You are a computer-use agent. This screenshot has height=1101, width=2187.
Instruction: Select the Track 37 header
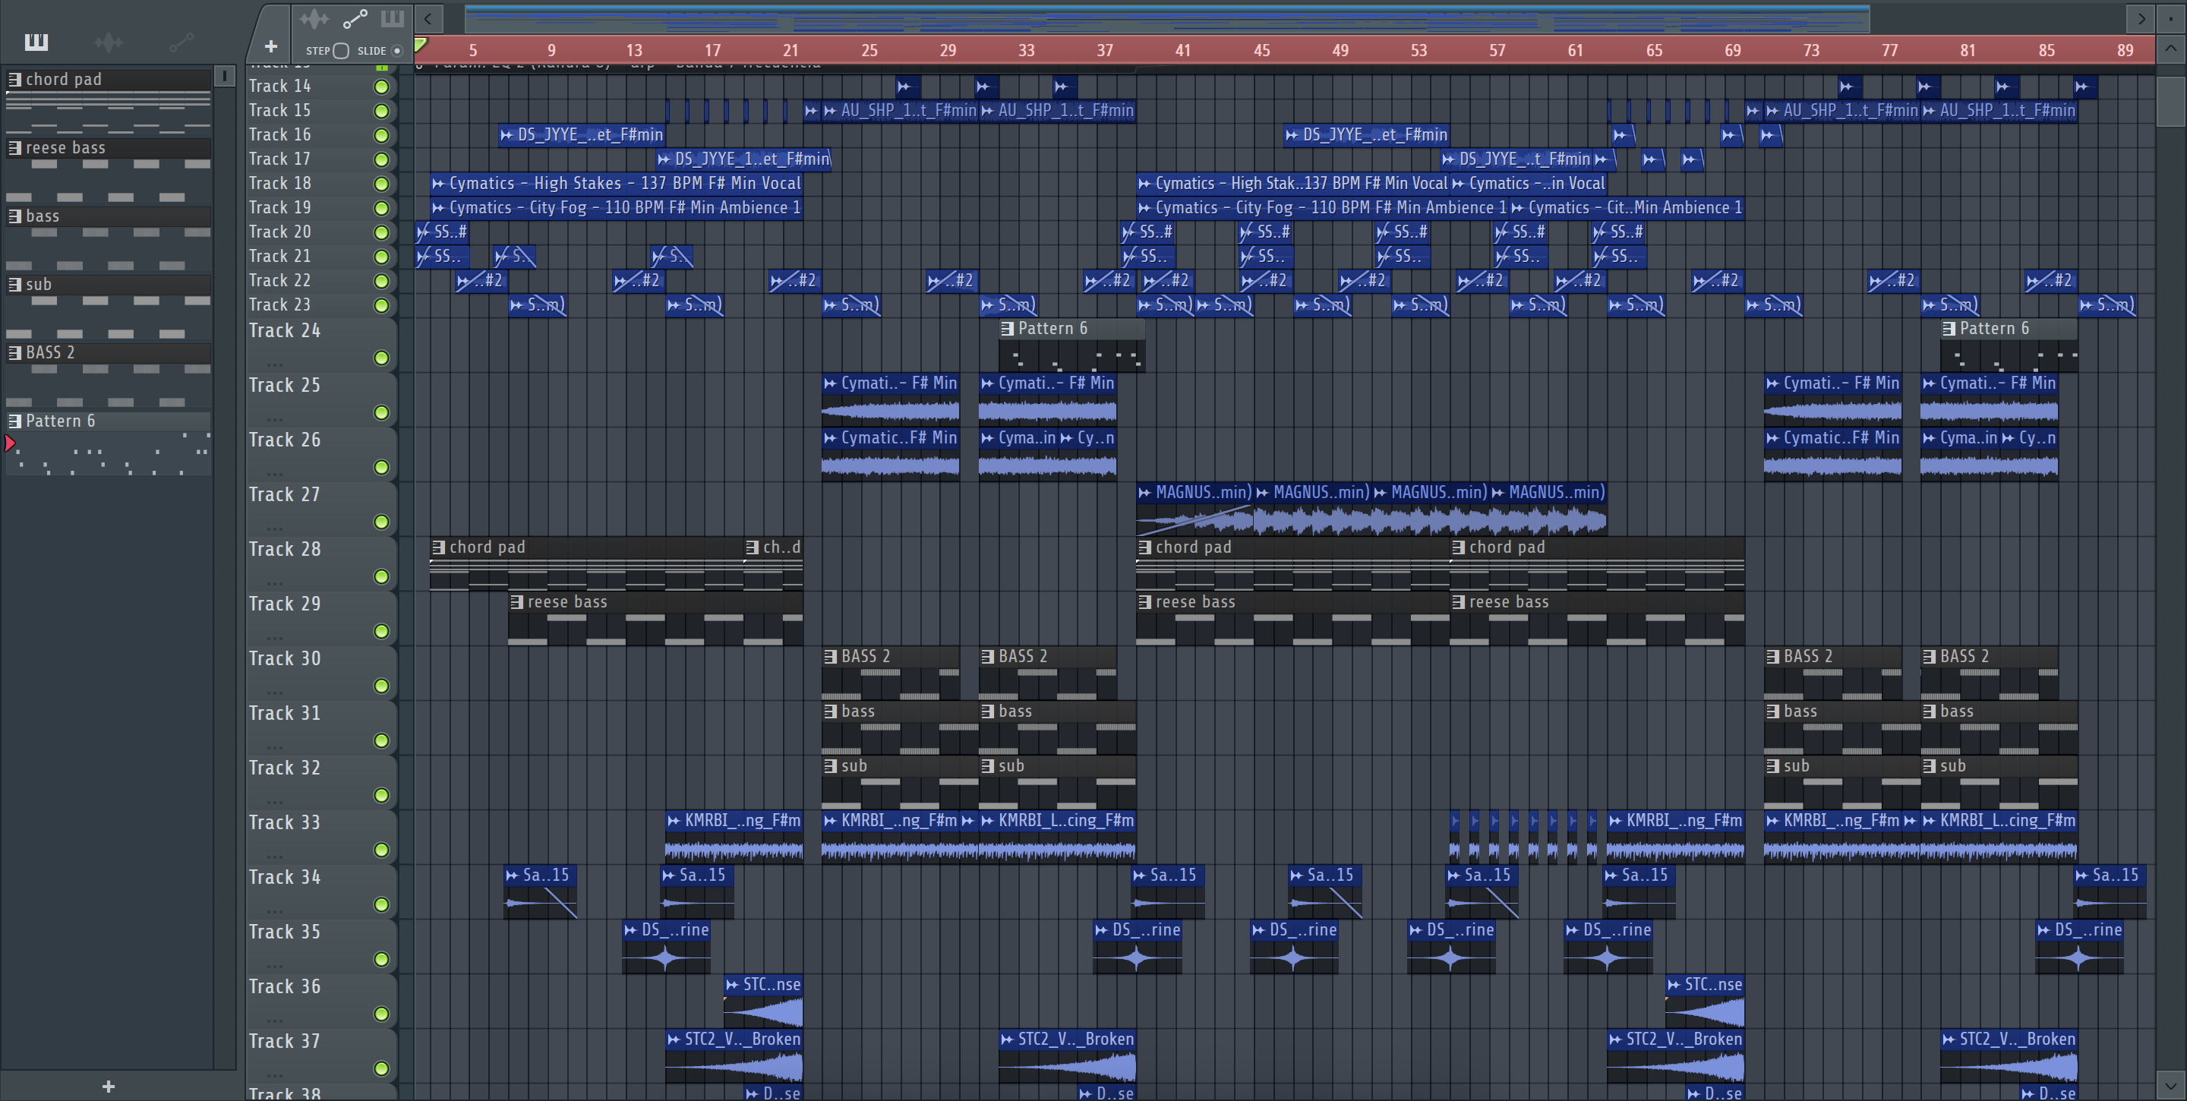click(x=321, y=1055)
